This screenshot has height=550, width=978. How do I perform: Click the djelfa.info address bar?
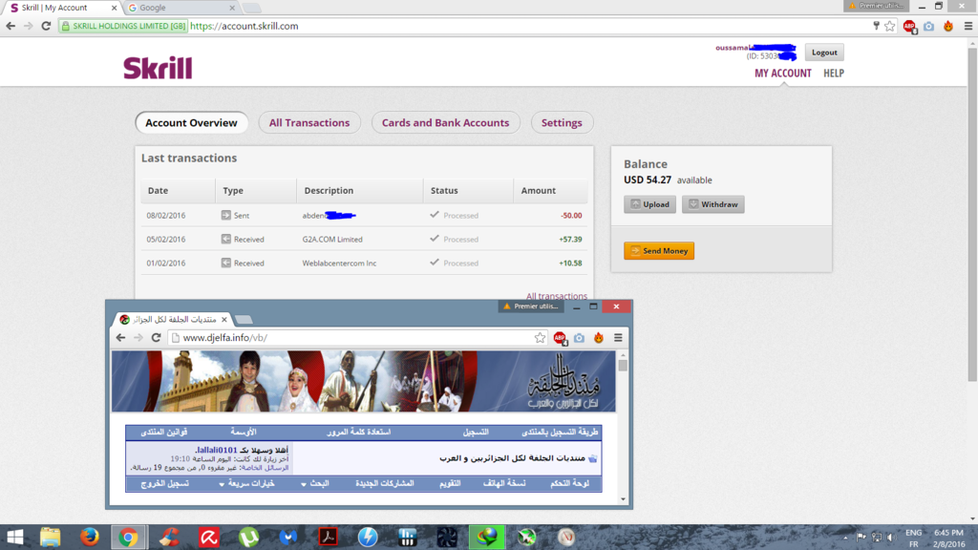(x=357, y=337)
